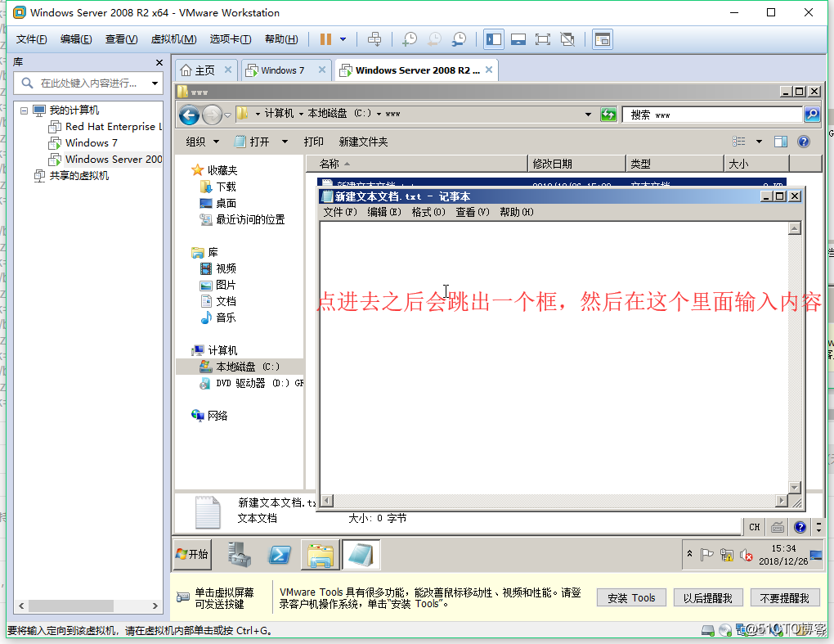Open the 编辑(E) menu in VMware

point(76,38)
